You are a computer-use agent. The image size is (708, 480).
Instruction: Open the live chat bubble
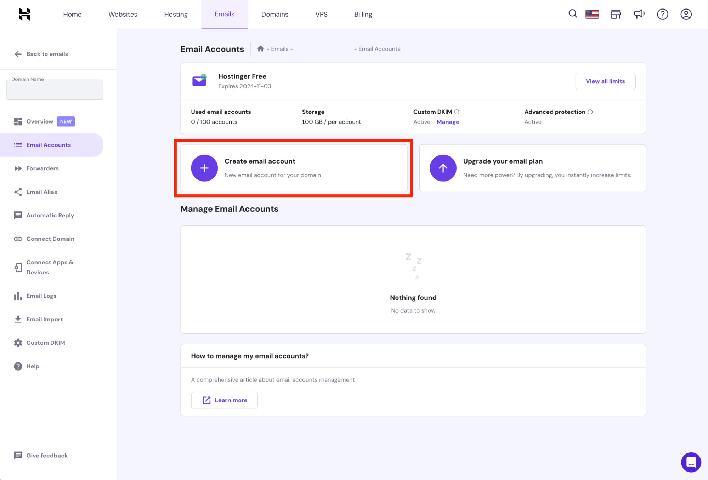click(691, 462)
